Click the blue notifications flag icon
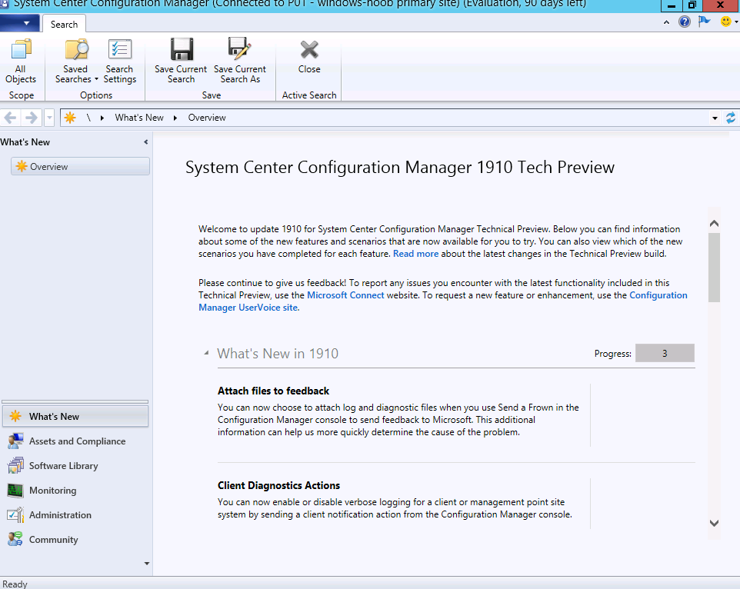The image size is (740, 589). [704, 22]
